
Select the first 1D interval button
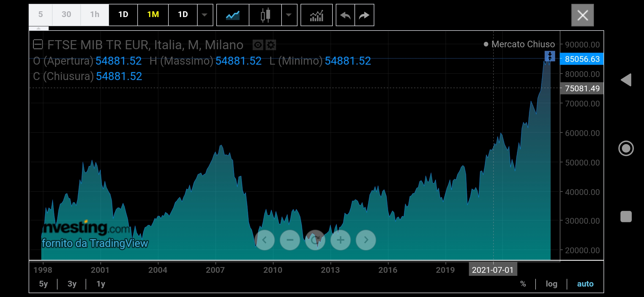pyautogui.click(x=123, y=15)
